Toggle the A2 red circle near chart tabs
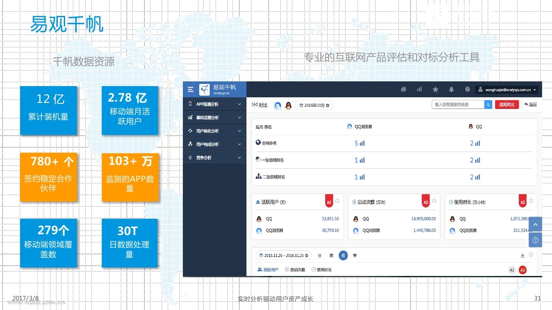Image resolution: width=552 pixels, height=310 pixels. tap(523, 270)
